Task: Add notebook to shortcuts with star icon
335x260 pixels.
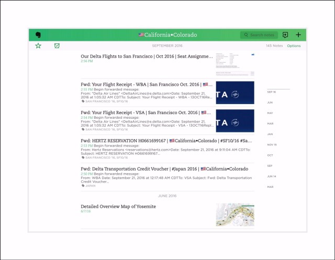Action: (38, 46)
